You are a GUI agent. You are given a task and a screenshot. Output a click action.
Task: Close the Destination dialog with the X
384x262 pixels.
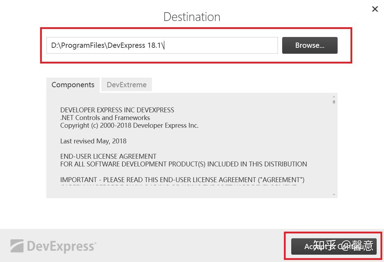(375, 9)
